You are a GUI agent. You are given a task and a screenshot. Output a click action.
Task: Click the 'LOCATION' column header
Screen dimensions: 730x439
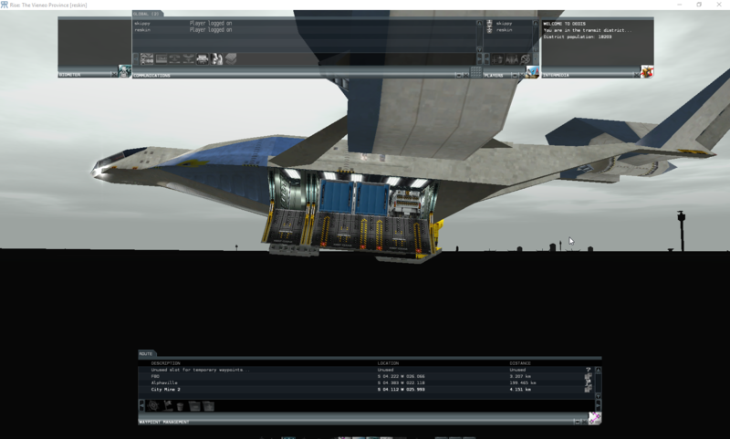388,363
